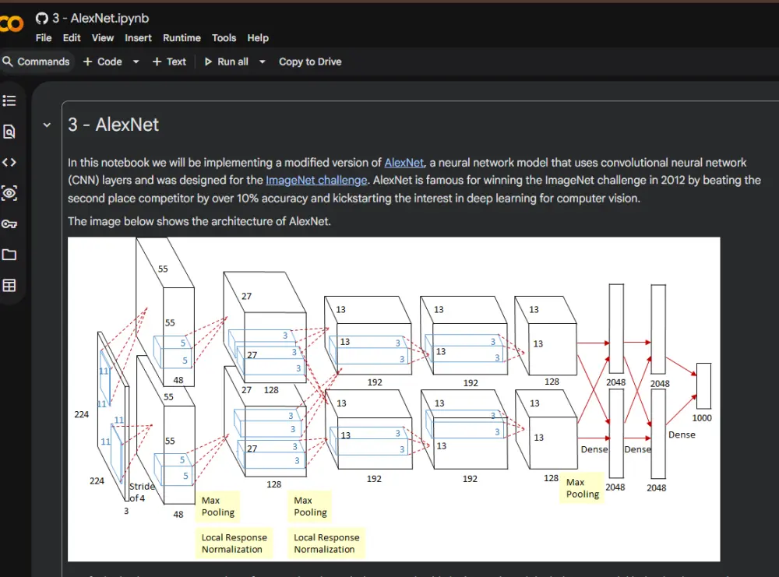Open the Help menu
The width and height of the screenshot is (779, 577).
point(258,37)
